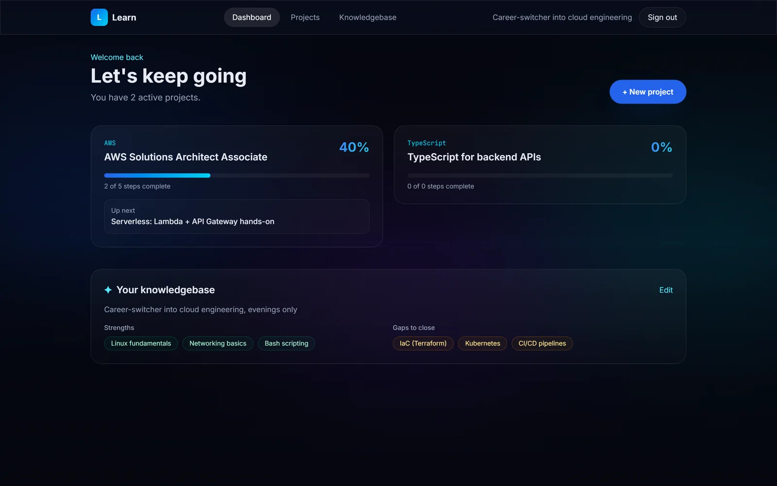Click the 'Your knowledgebase' heading
Screen dimensions: 777x486
click(x=166, y=290)
